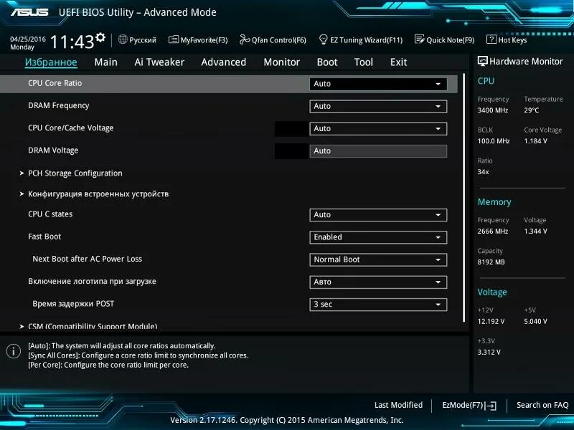Click DRAM Voltage Auto input field
The width and height of the screenshot is (574, 430).
click(378, 151)
